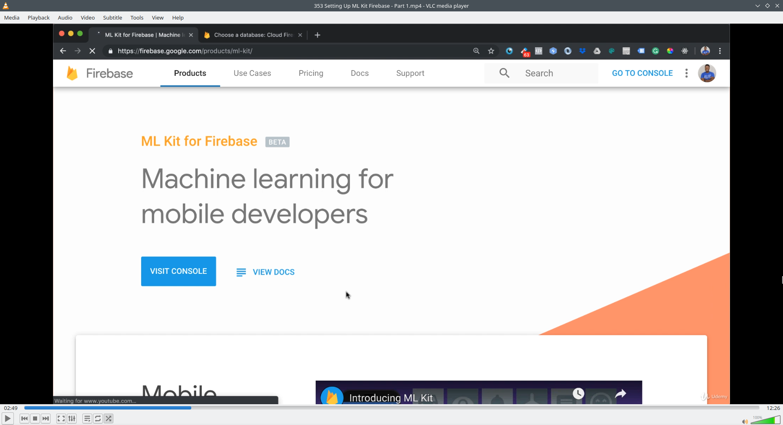Viewport: 783px width, 425px height.
Task: Click the zoom magnifier in address bar
Action: tap(476, 51)
